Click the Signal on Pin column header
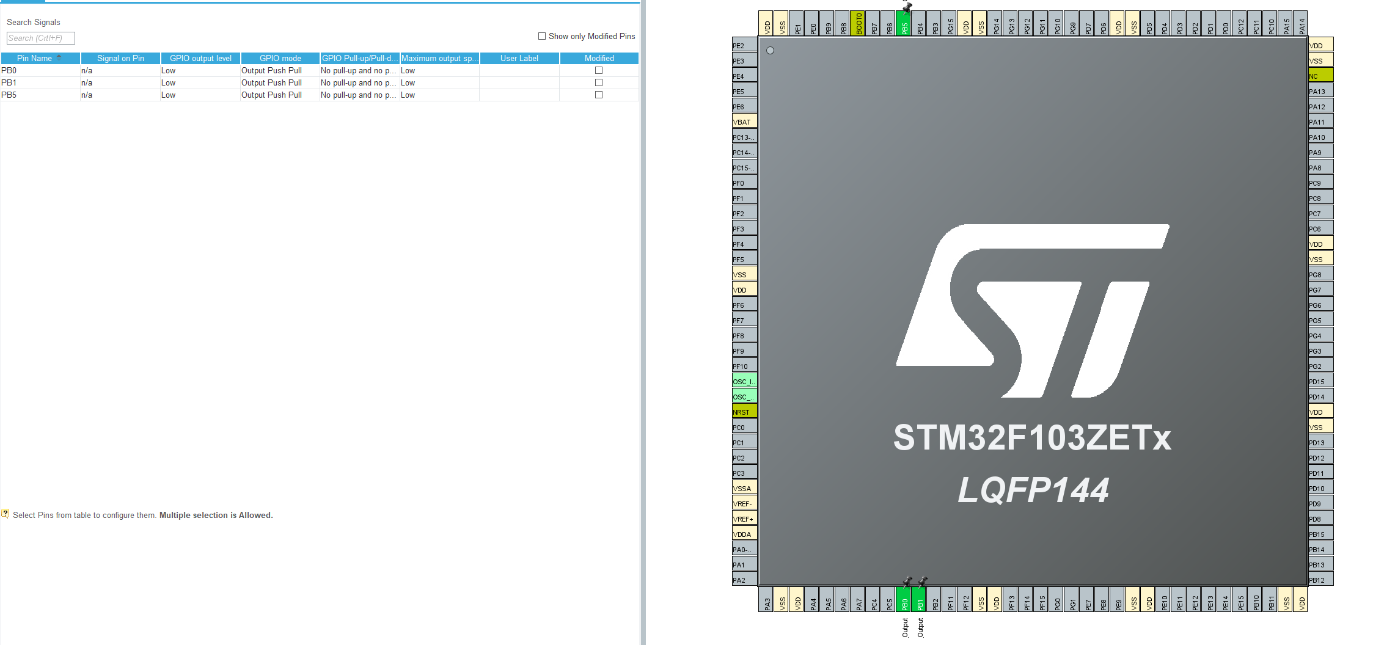 120,58
